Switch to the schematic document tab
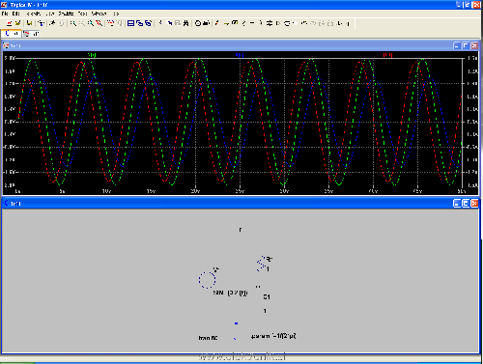This screenshot has width=483, height=364. click(x=12, y=34)
